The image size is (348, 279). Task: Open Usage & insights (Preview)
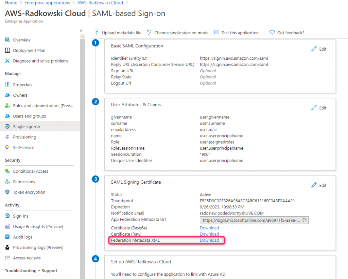click(x=38, y=226)
